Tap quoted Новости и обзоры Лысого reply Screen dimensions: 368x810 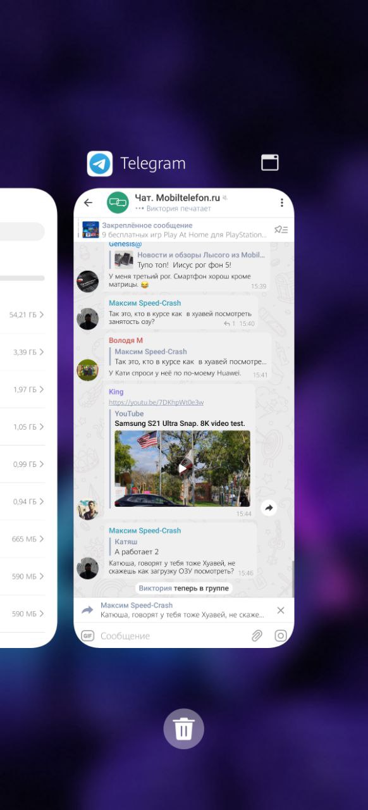pos(187,261)
